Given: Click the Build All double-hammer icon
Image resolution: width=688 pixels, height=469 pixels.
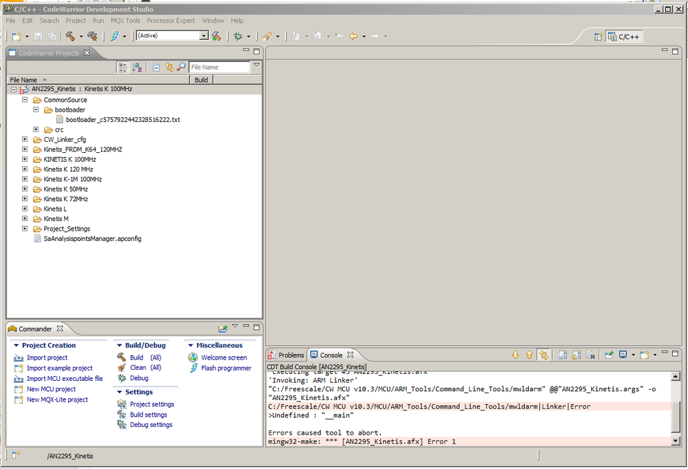Looking at the screenshot, I should [x=92, y=36].
